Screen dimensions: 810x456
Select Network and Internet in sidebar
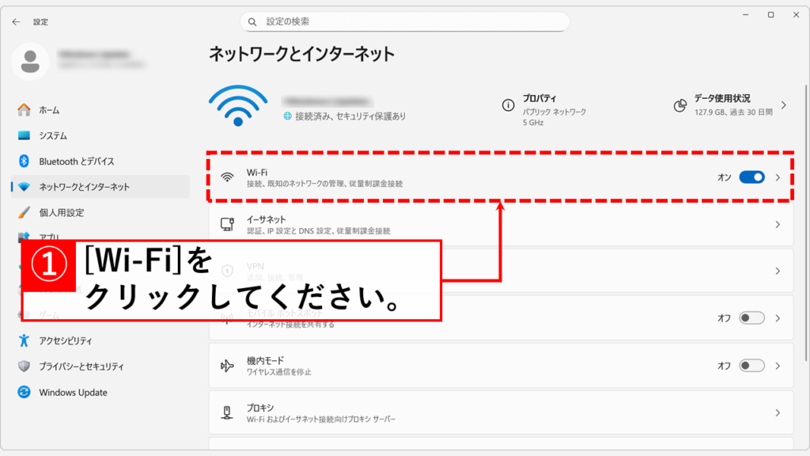(x=84, y=187)
